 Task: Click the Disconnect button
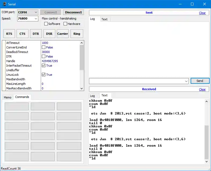73,12
